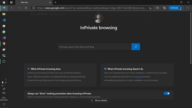Open Microsoft Edge from taskbar
The height and width of the screenshot is (108, 192).
(x=4, y=8)
